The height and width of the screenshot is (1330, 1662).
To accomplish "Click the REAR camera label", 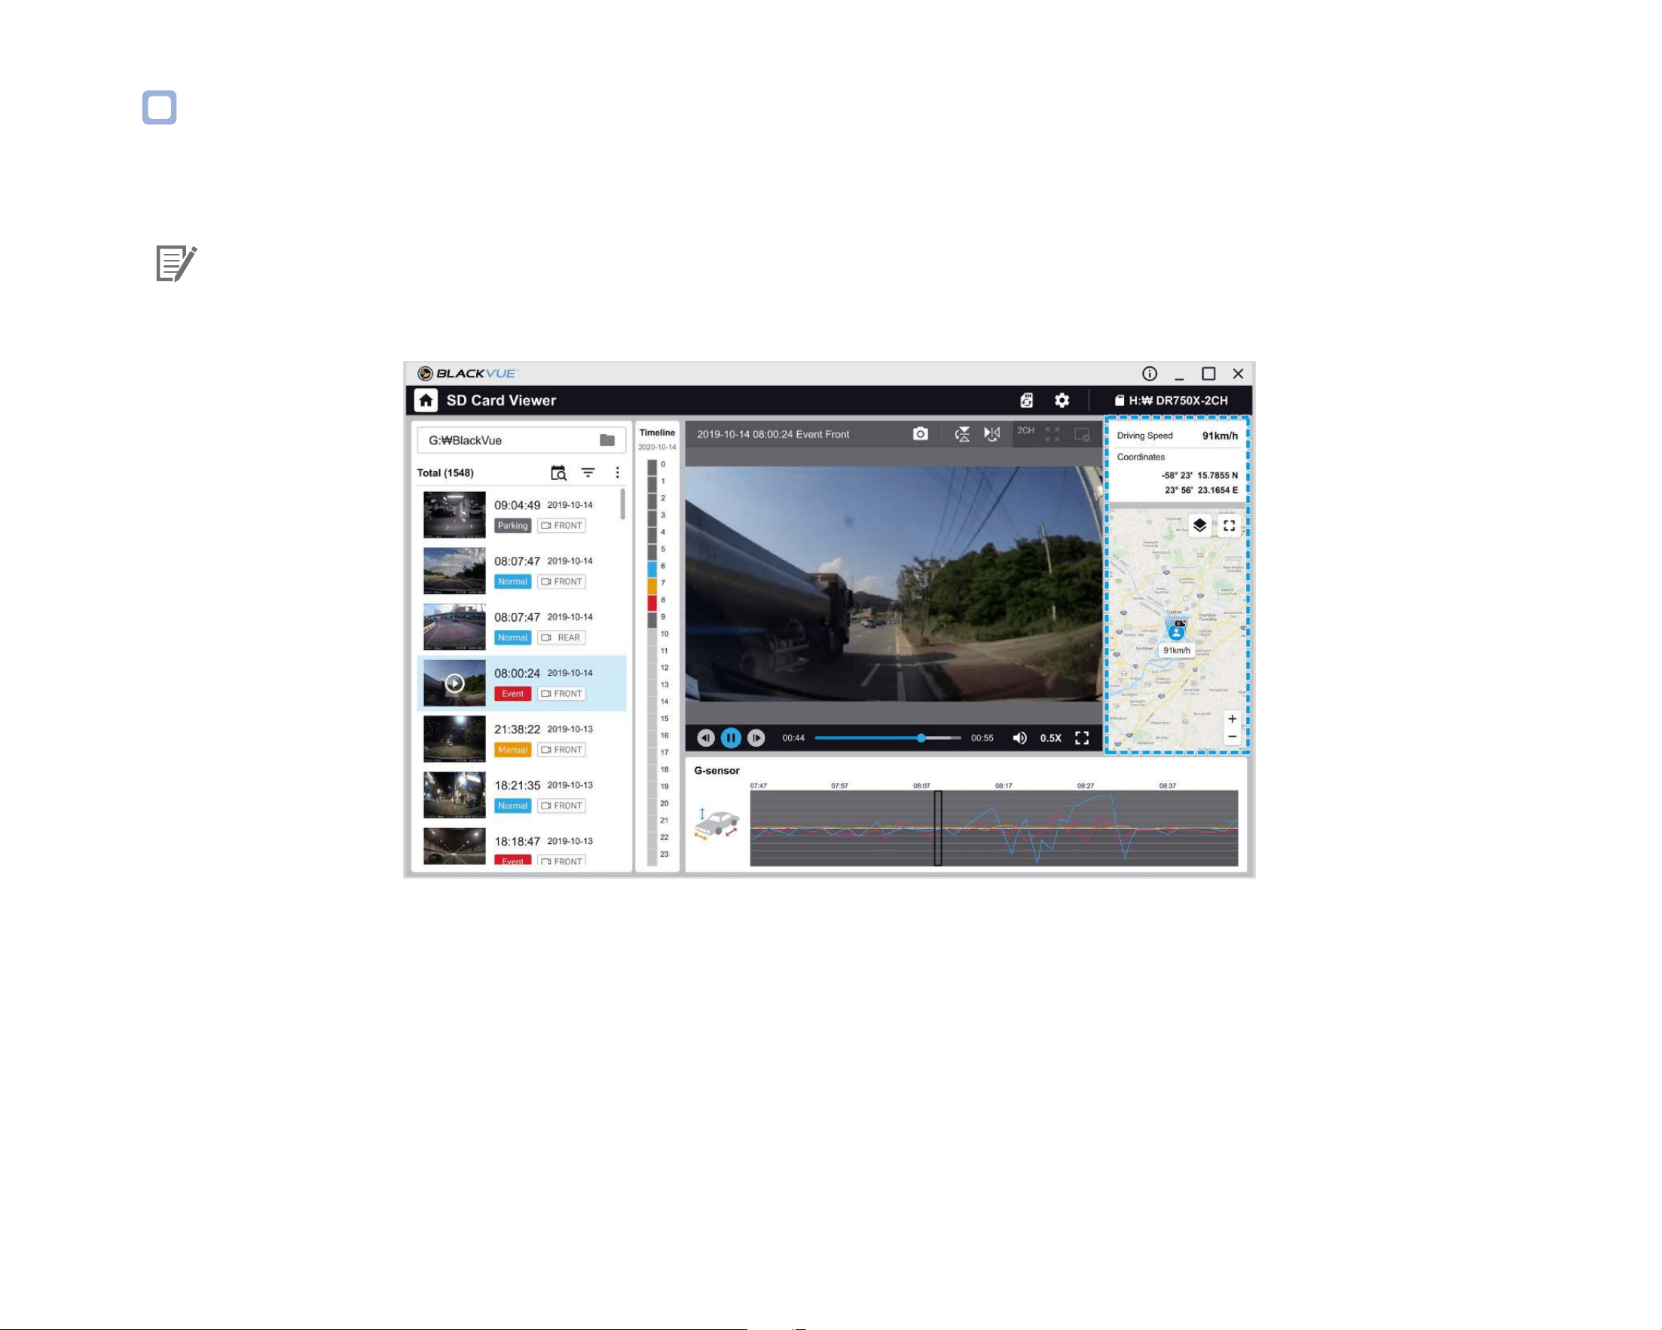I will click(x=562, y=637).
